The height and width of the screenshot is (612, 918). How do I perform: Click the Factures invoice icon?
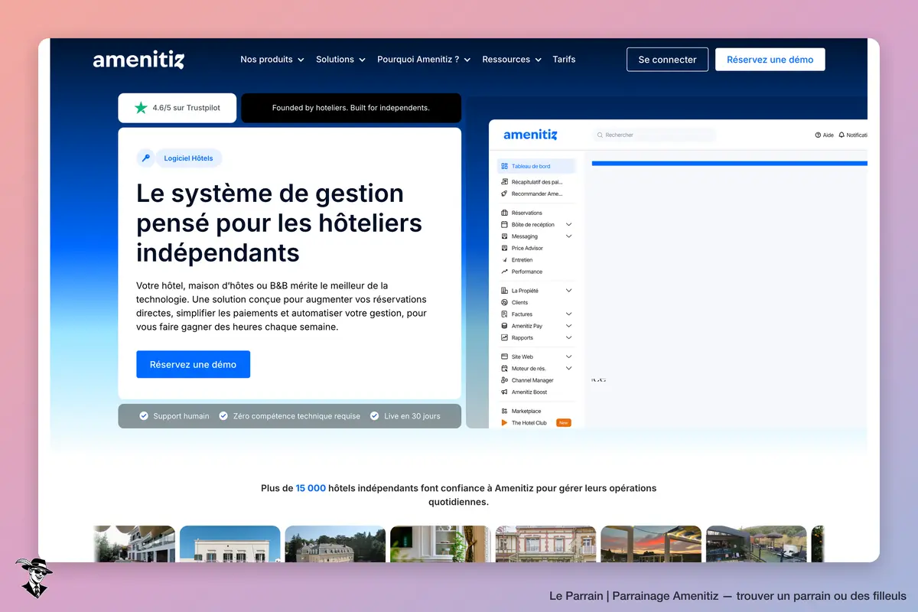coord(504,314)
